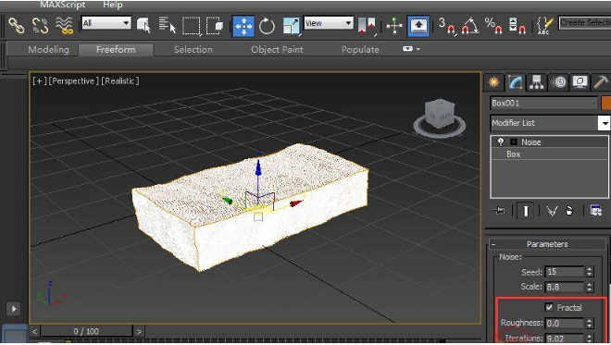
Task: Click the play arrow button left of viewport
Action: click(x=14, y=309)
